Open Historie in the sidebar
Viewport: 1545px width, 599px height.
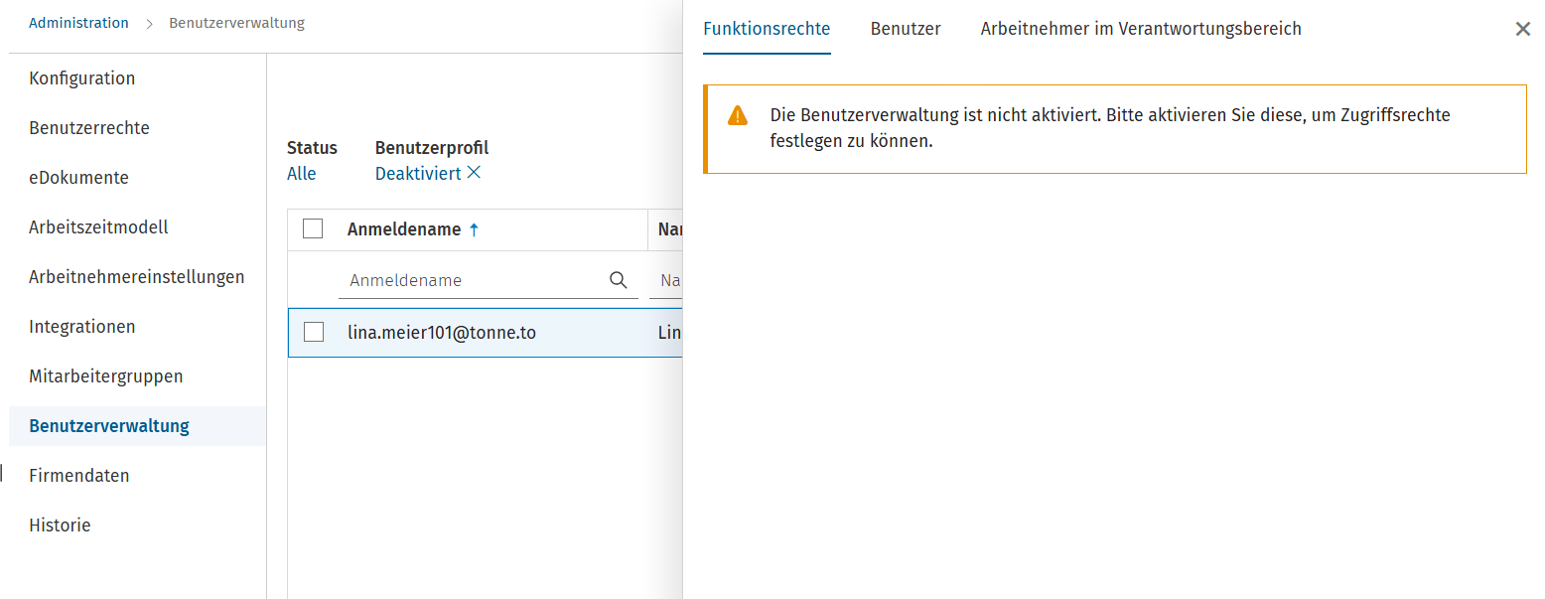pos(60,525)
